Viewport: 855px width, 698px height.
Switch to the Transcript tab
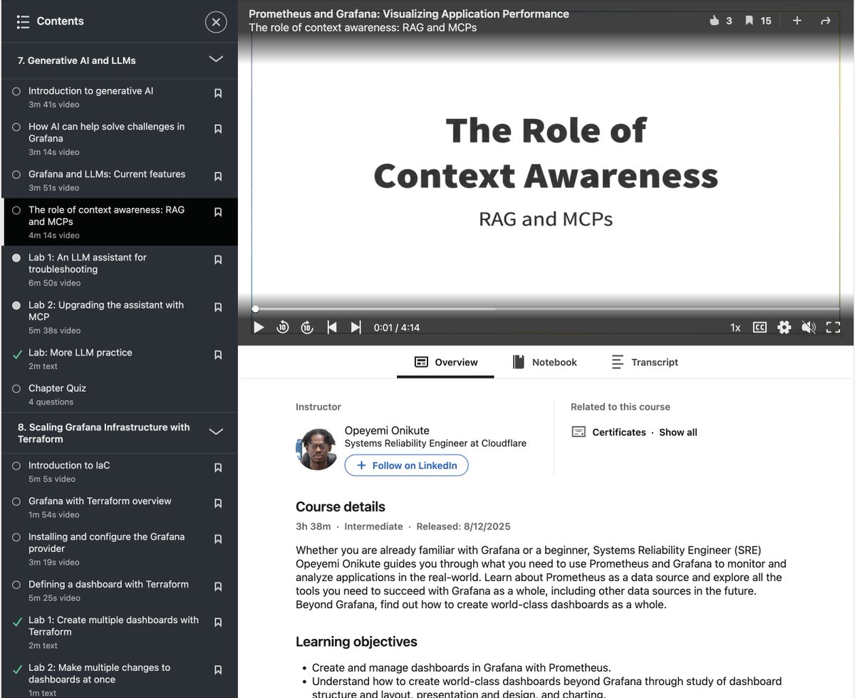[x=643, y=362]
